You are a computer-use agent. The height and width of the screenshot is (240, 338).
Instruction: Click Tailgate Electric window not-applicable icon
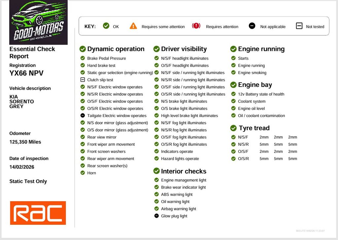point(83,116)
